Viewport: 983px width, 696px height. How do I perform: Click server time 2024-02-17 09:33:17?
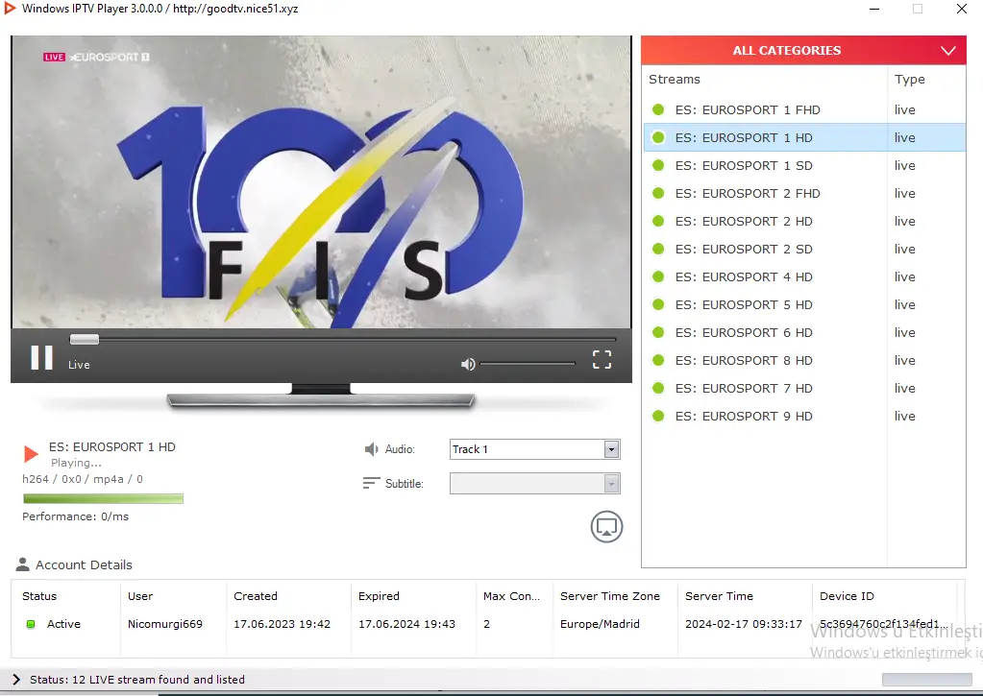coord(744,624)
